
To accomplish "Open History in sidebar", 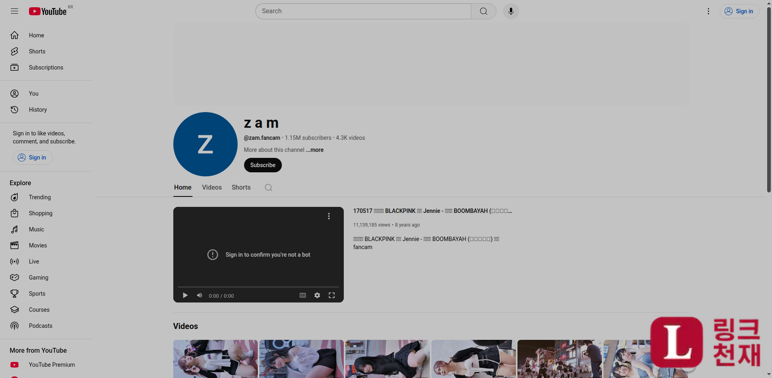I will [x=46, y=110].
